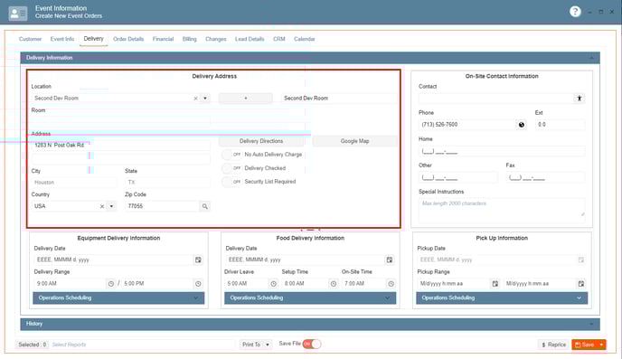Image resolution: width=622 pixels, height=359 pixels.
Task: Click the Other phone input field
Action: [x=458, y=177]
